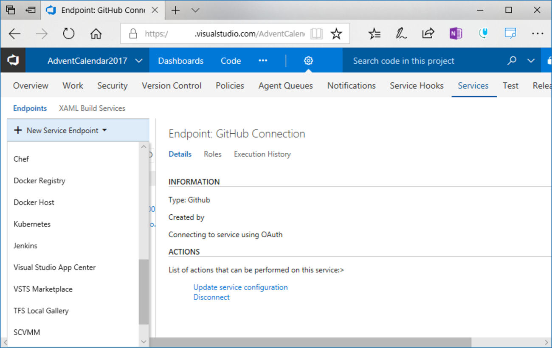
Task: Open the Add notes pen icon
Action: (401, 34)
